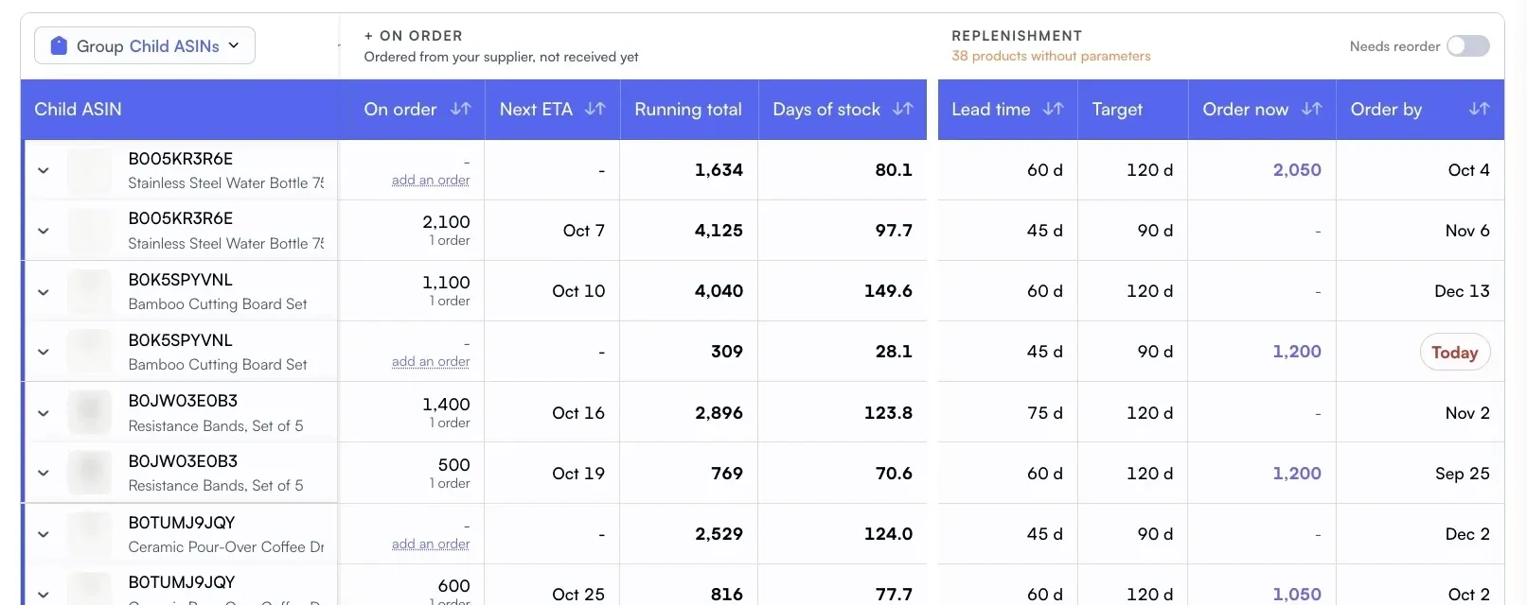Open the product thumbnail in the 769 running total row
This screenshot has width=1527, height=605.
click(x=90, y=474)
